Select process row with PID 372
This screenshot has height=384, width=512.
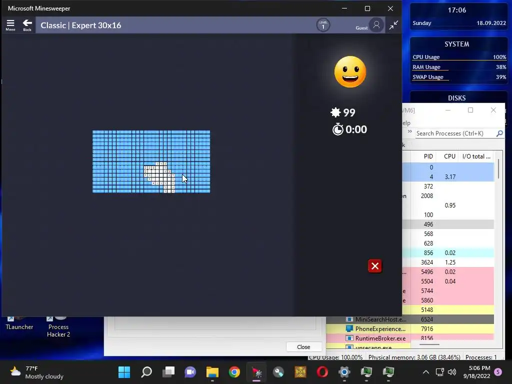(448, 186)
